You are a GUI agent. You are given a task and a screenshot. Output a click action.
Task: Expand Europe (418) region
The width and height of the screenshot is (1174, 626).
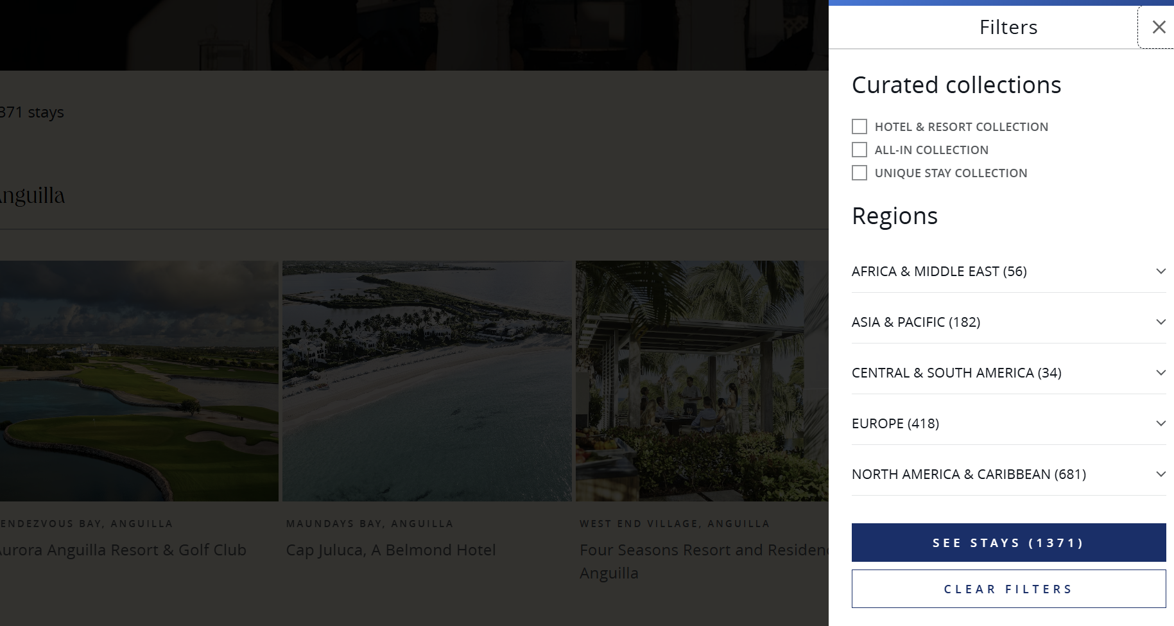point(895,423)
